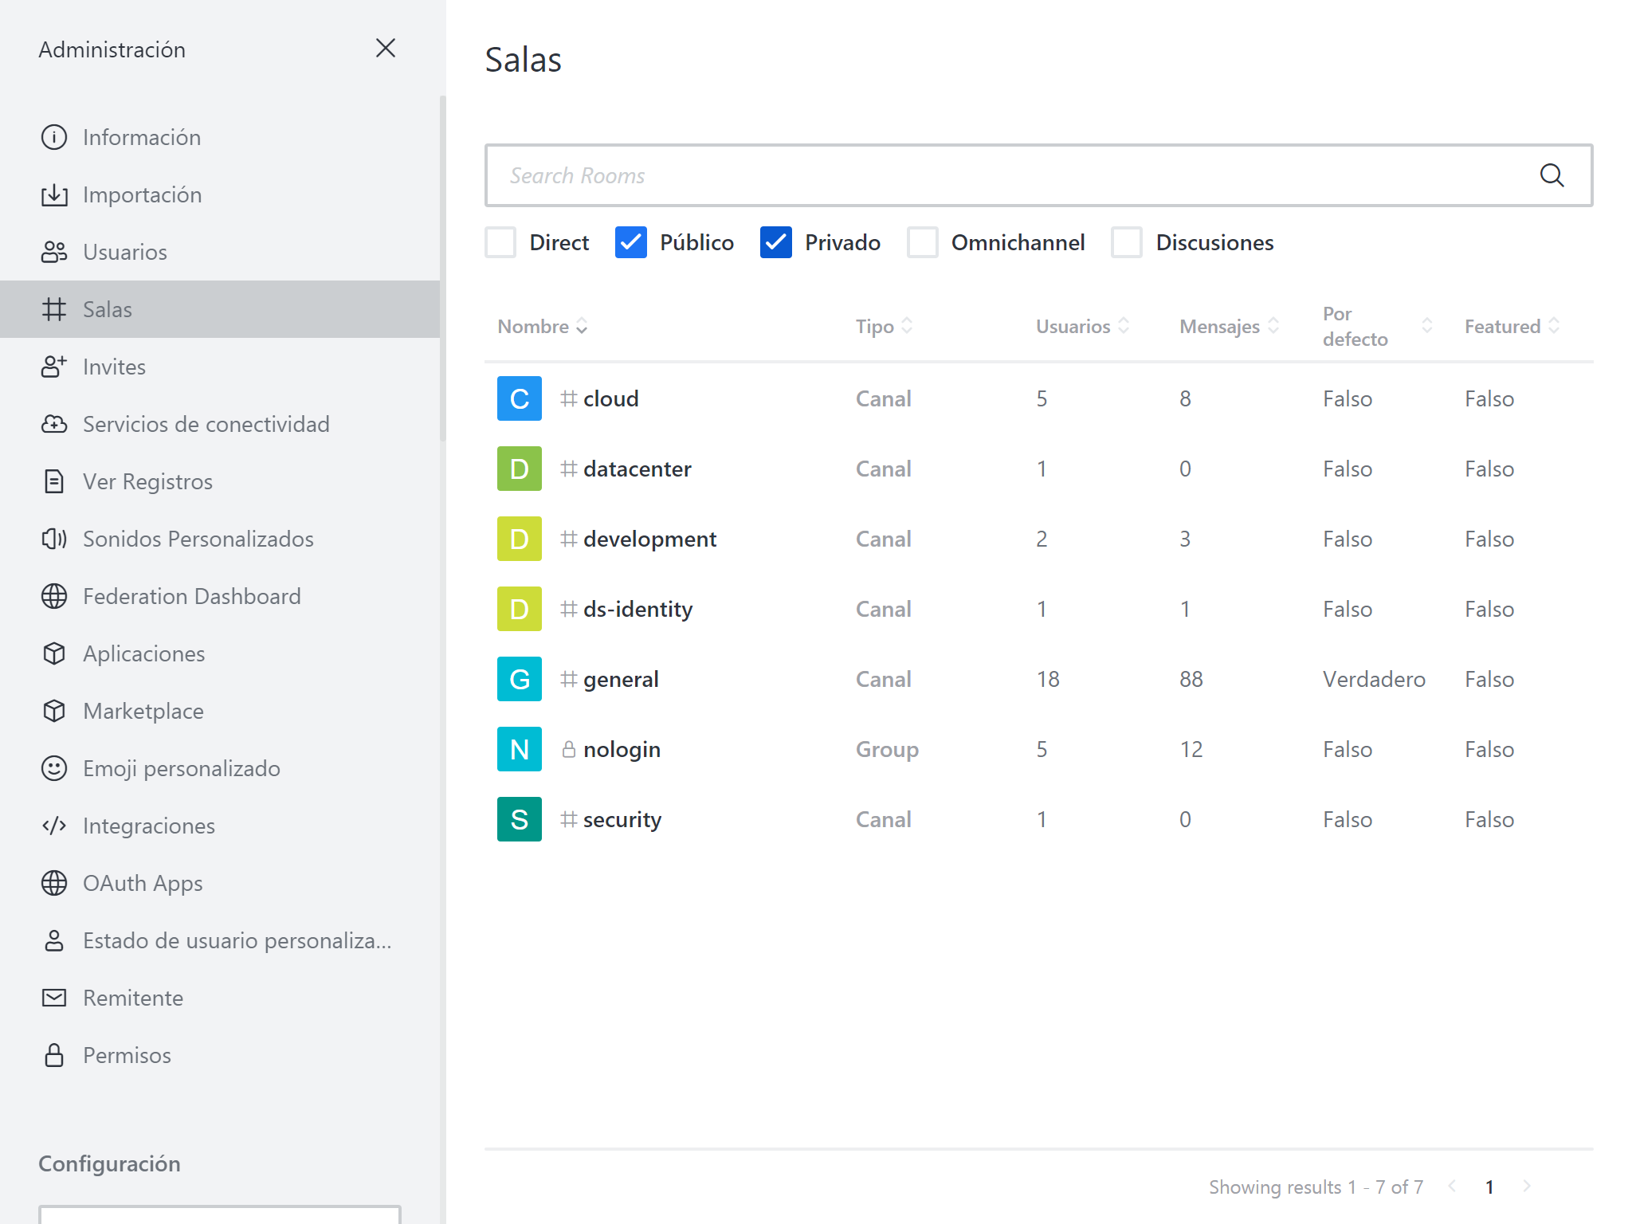Click the Usuarios people icon

[x=54, y=252]
